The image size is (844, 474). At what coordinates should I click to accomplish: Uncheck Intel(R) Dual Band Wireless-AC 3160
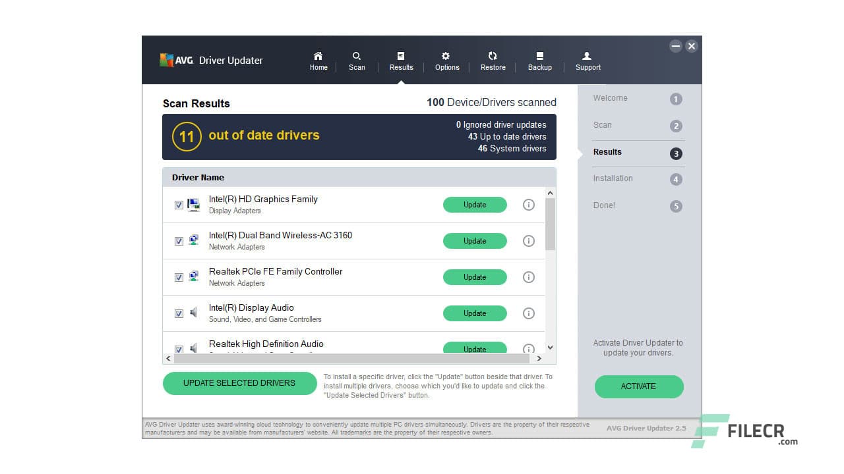coord(179,241)
